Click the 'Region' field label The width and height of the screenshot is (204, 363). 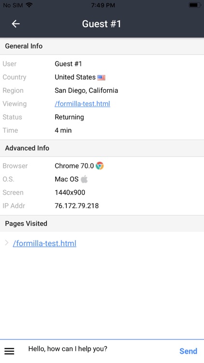(x=13, y=91)
